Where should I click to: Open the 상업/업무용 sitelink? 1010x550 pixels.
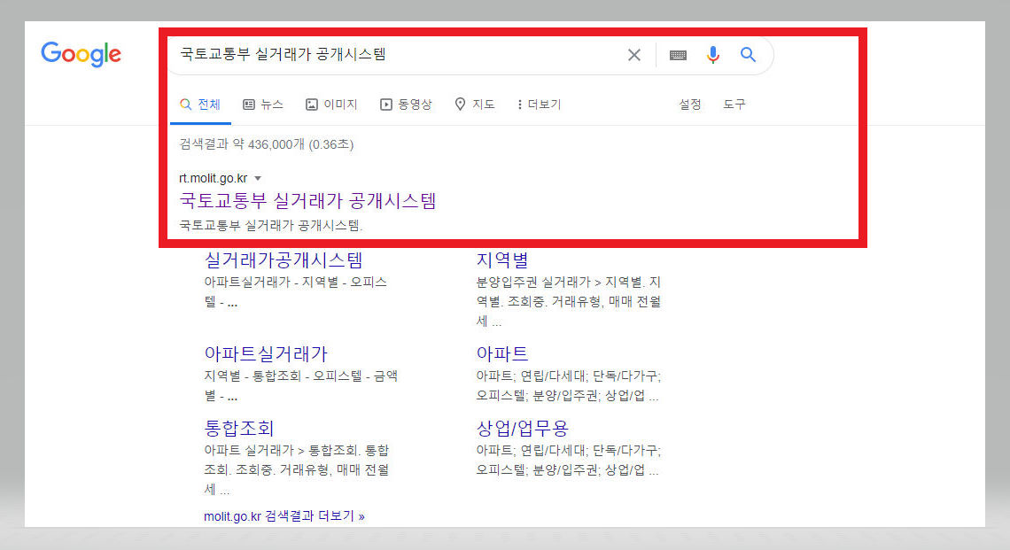pyautogui.click(x=523, y=429)
